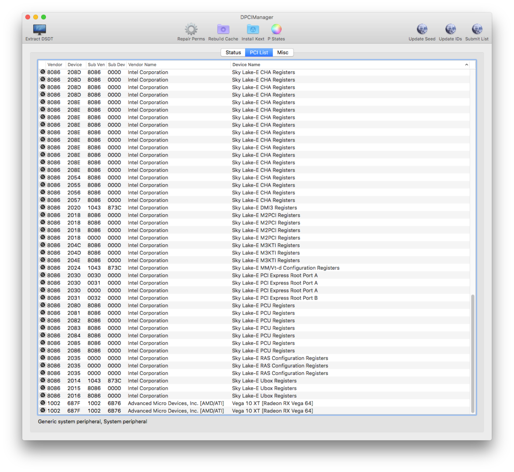The height and width of the screenshot is (472, 514).
Task: Select the Sky Lake-E MM/Vt-d Configuration Registers row
Action: click(254, 268)
